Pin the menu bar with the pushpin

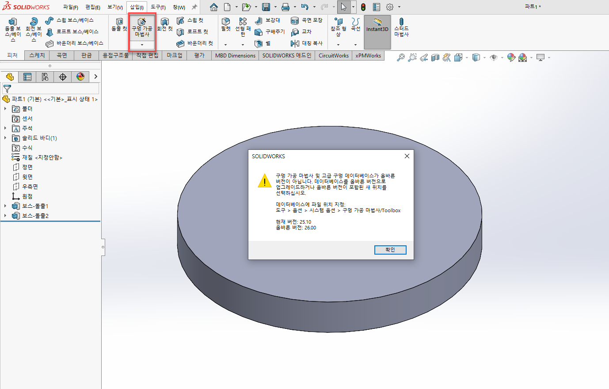tap(194, 7)
